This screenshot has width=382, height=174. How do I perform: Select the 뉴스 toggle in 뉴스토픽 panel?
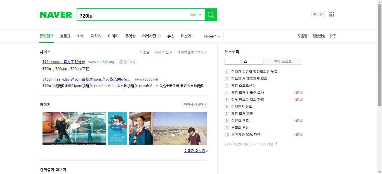coord(244,62)
